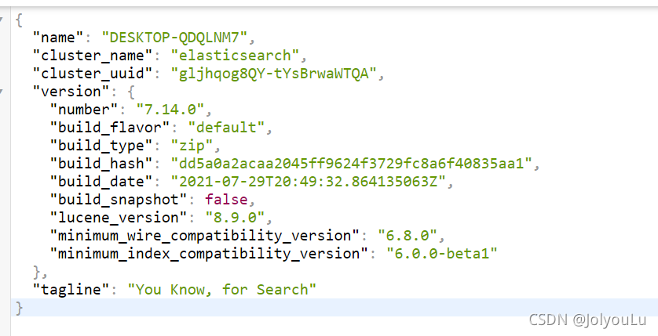Click the highlighted closing brace line

334,308
